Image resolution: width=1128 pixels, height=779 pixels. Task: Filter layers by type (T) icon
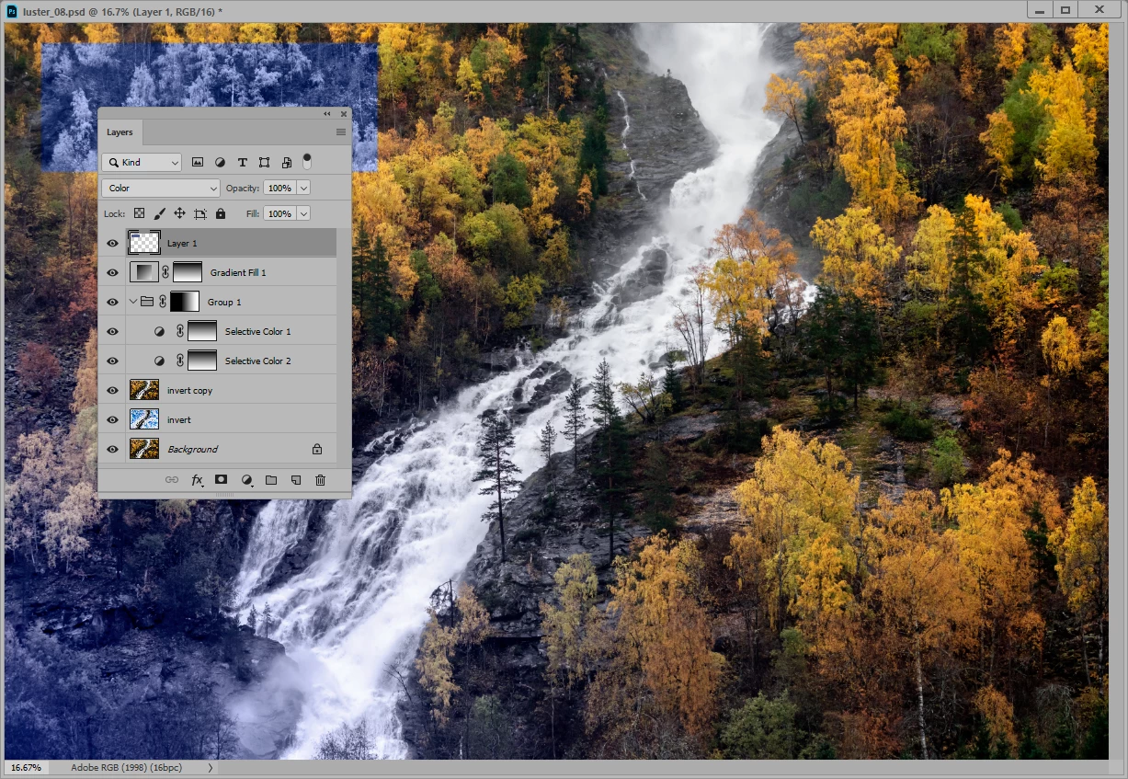pyautogui.click(x=243, y=162)
